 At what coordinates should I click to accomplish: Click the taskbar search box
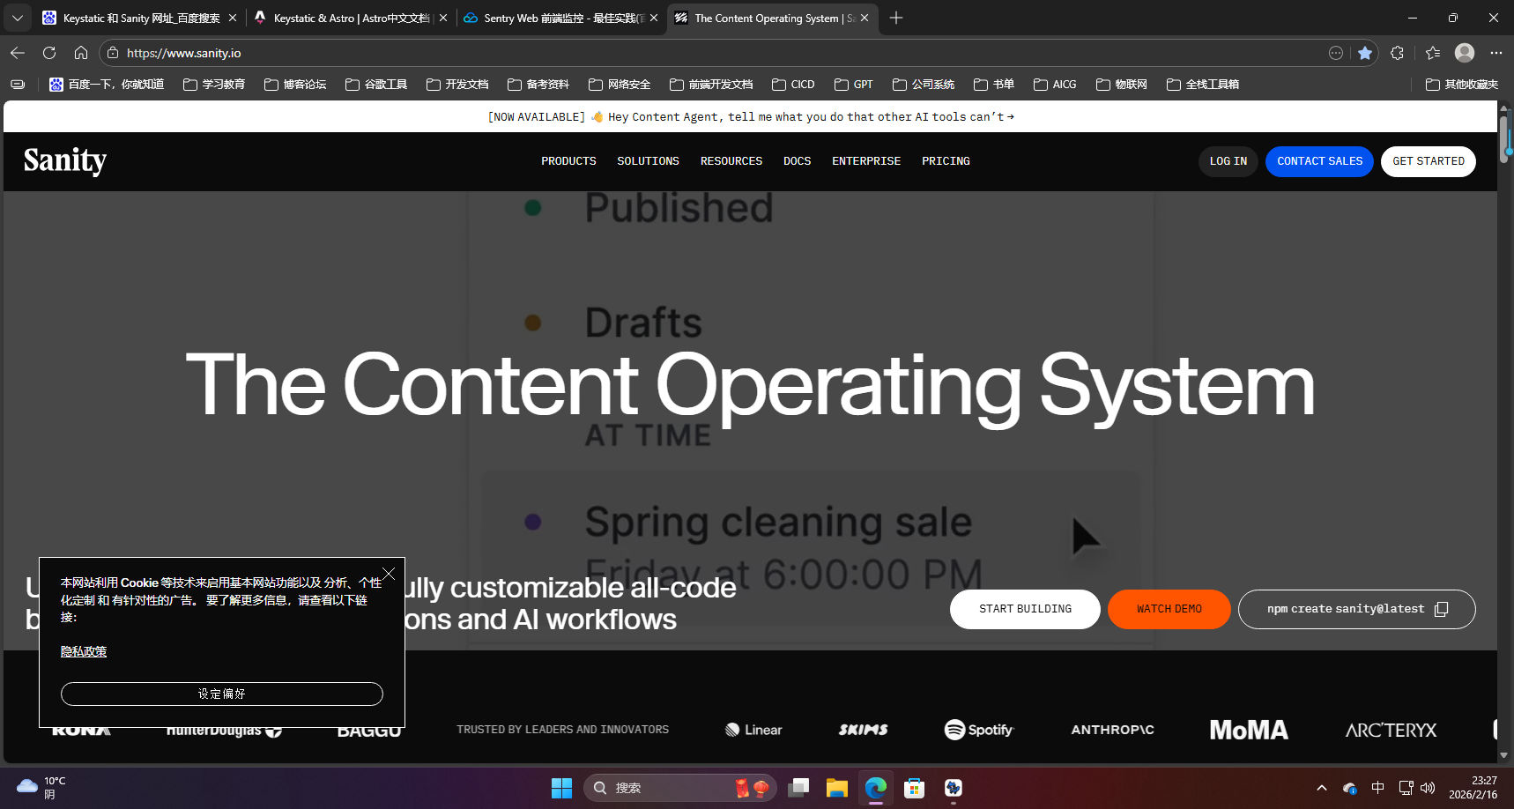click(x=679, y=788)
